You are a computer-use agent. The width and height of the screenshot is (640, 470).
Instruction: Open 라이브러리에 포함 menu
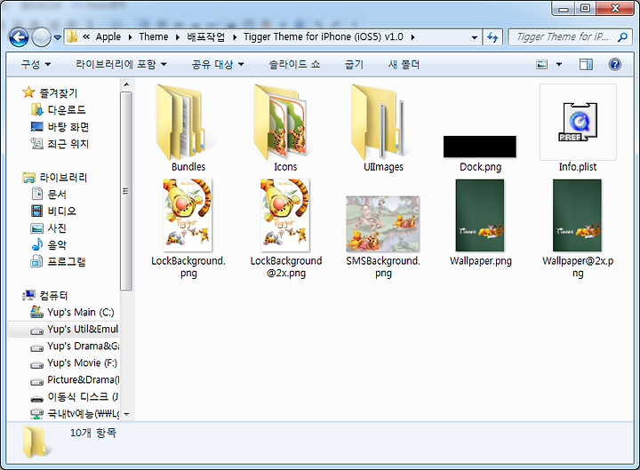click(x=121, y=65)
